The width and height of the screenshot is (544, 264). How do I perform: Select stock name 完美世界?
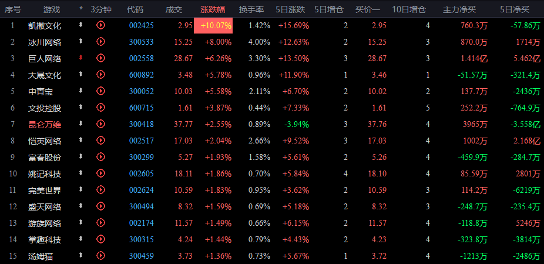pos(45,190)
